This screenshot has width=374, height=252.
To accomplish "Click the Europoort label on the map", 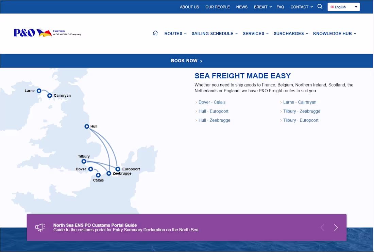I will pyautogui.click(x=131, y=169).
